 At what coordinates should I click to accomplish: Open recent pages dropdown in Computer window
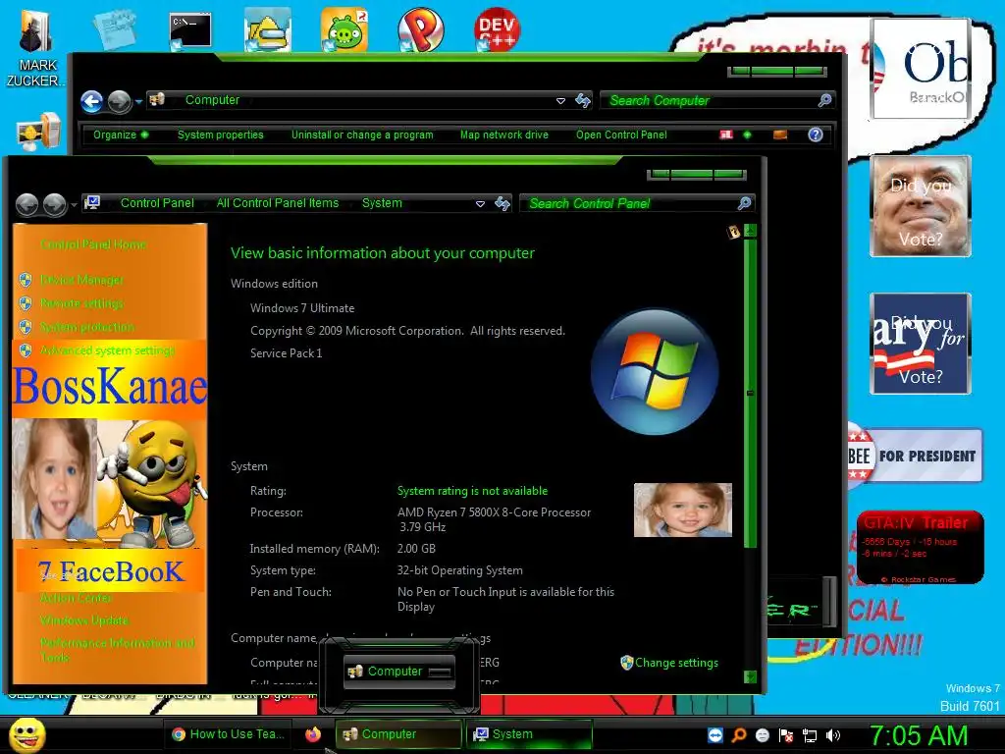tap(138, 102)
